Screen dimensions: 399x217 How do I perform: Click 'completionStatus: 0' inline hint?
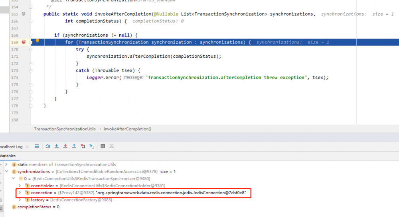click(158, 21)
